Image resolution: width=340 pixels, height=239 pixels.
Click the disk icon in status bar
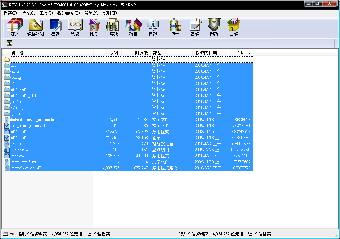[6, 234]
